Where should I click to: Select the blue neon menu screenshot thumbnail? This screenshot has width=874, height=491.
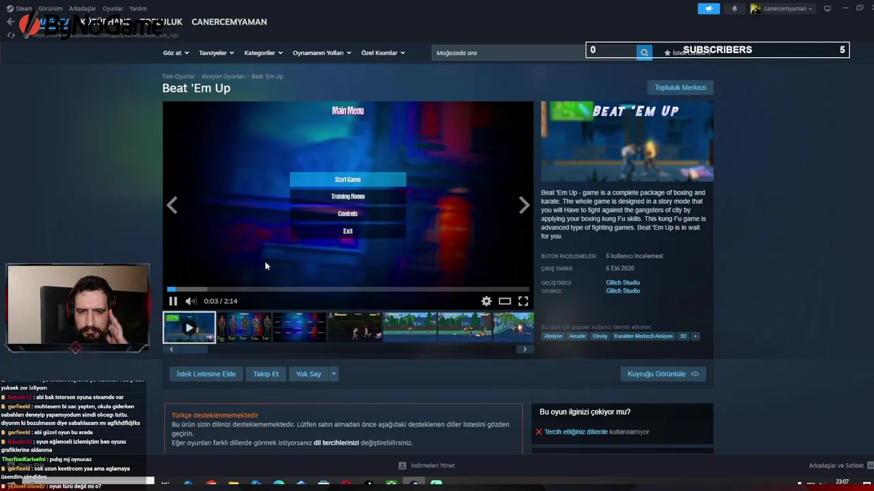[x=299, y=328]
